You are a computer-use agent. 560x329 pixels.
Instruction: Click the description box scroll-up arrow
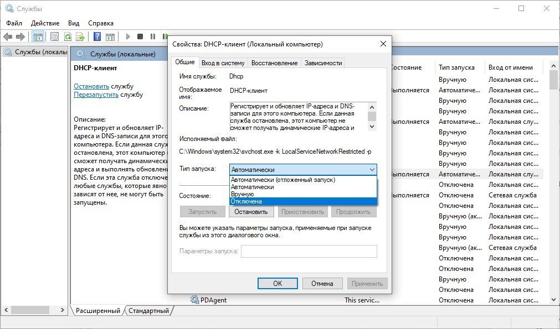[x=372, y=107]
